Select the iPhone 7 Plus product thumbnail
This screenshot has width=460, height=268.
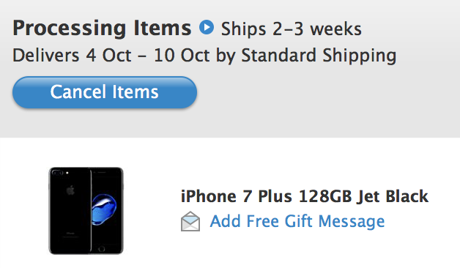86,211
